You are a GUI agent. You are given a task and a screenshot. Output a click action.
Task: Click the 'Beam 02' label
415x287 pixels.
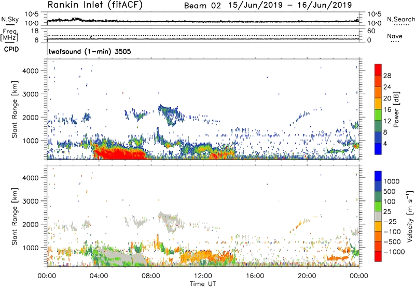click(x=202, y=6)
